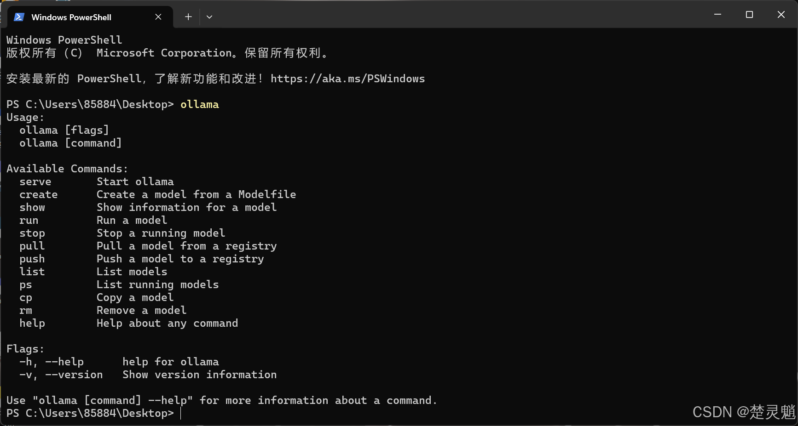Open the https://aka.ms/PSWindows link

tap(347, 79)
